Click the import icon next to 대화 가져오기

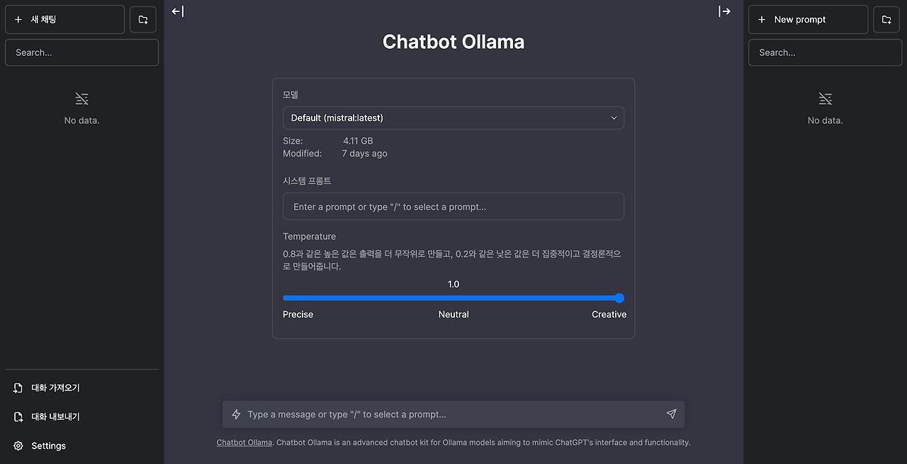point(16,388)
